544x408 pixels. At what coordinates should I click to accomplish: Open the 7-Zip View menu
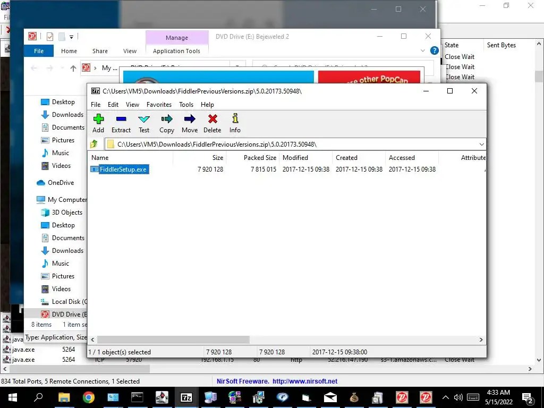tap(132, 105)
